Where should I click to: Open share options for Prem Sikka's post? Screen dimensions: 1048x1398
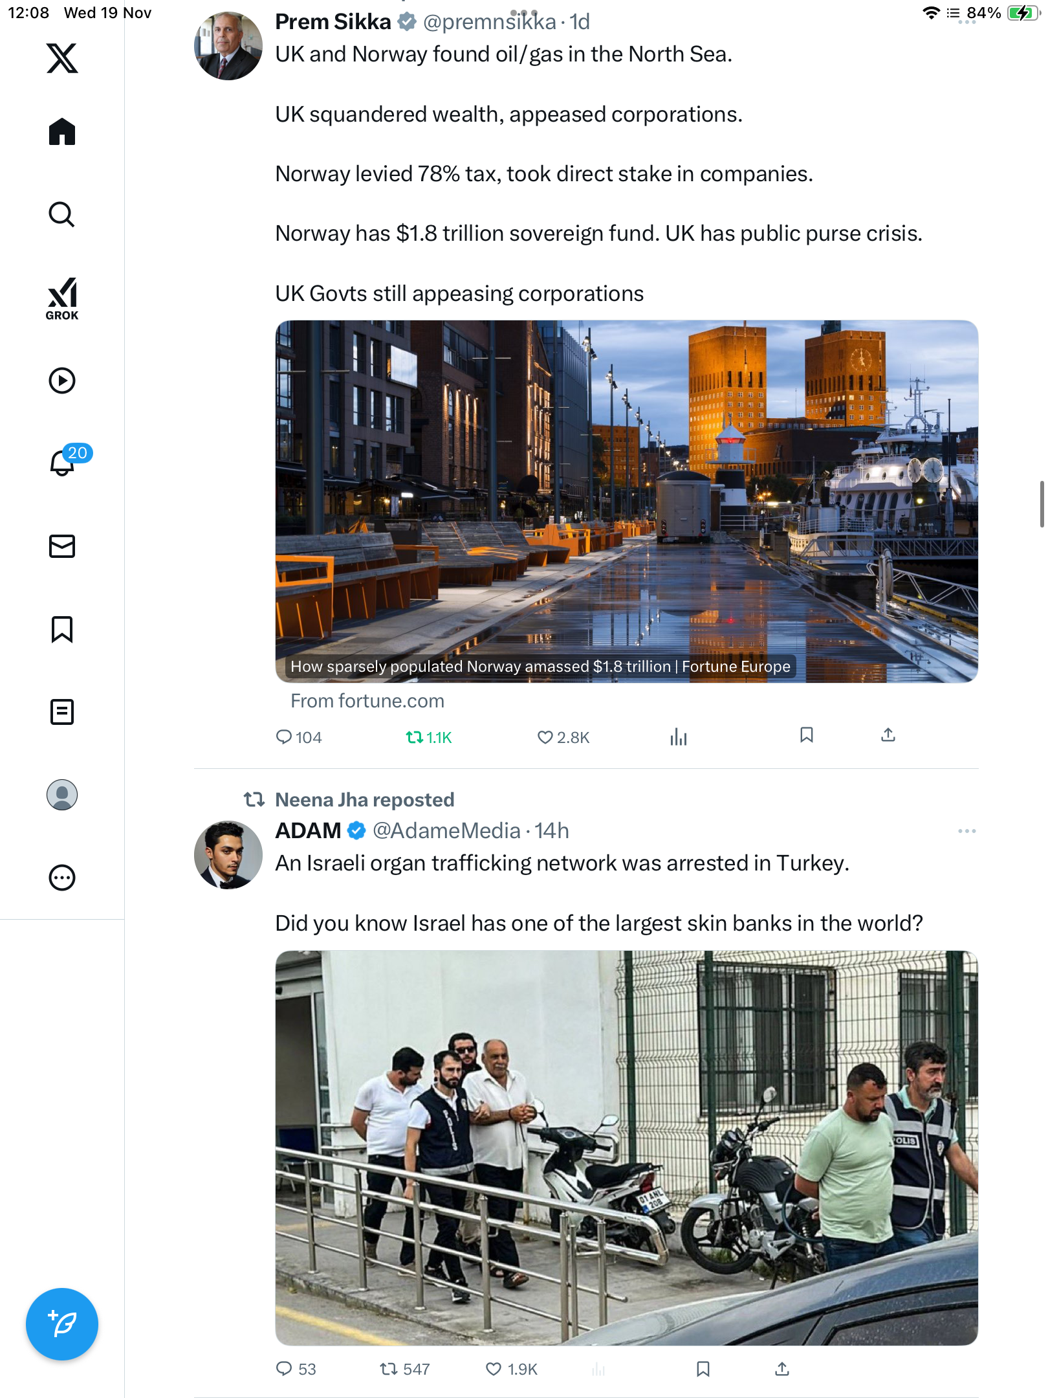(888, 735)
